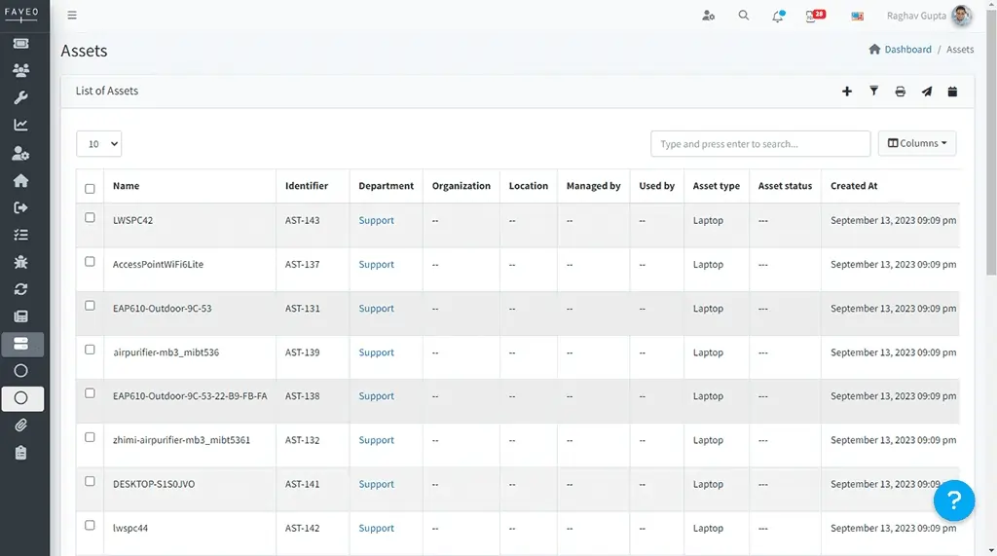Open the wrench tools sidebar icon
This screenshot has height=556, width=997.
(21, 97)
